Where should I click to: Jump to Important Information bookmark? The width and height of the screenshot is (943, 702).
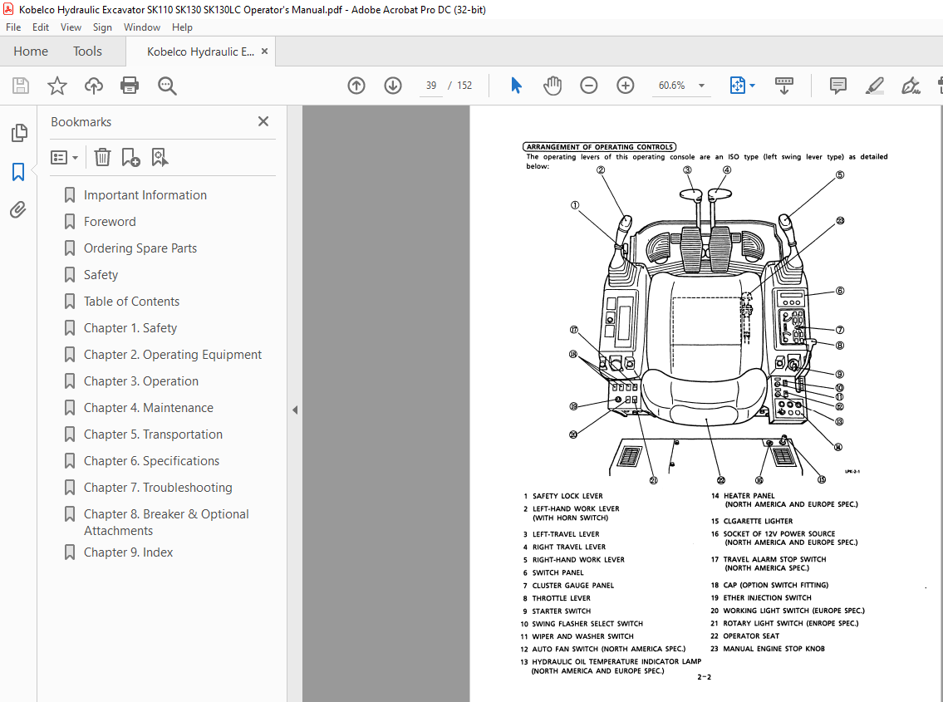point(145,195)
